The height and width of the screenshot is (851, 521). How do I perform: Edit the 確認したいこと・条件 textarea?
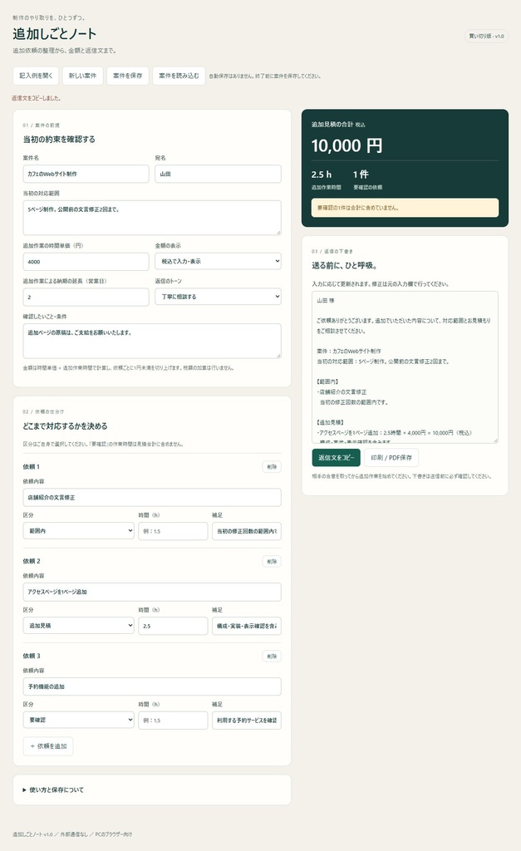point(152,341)
